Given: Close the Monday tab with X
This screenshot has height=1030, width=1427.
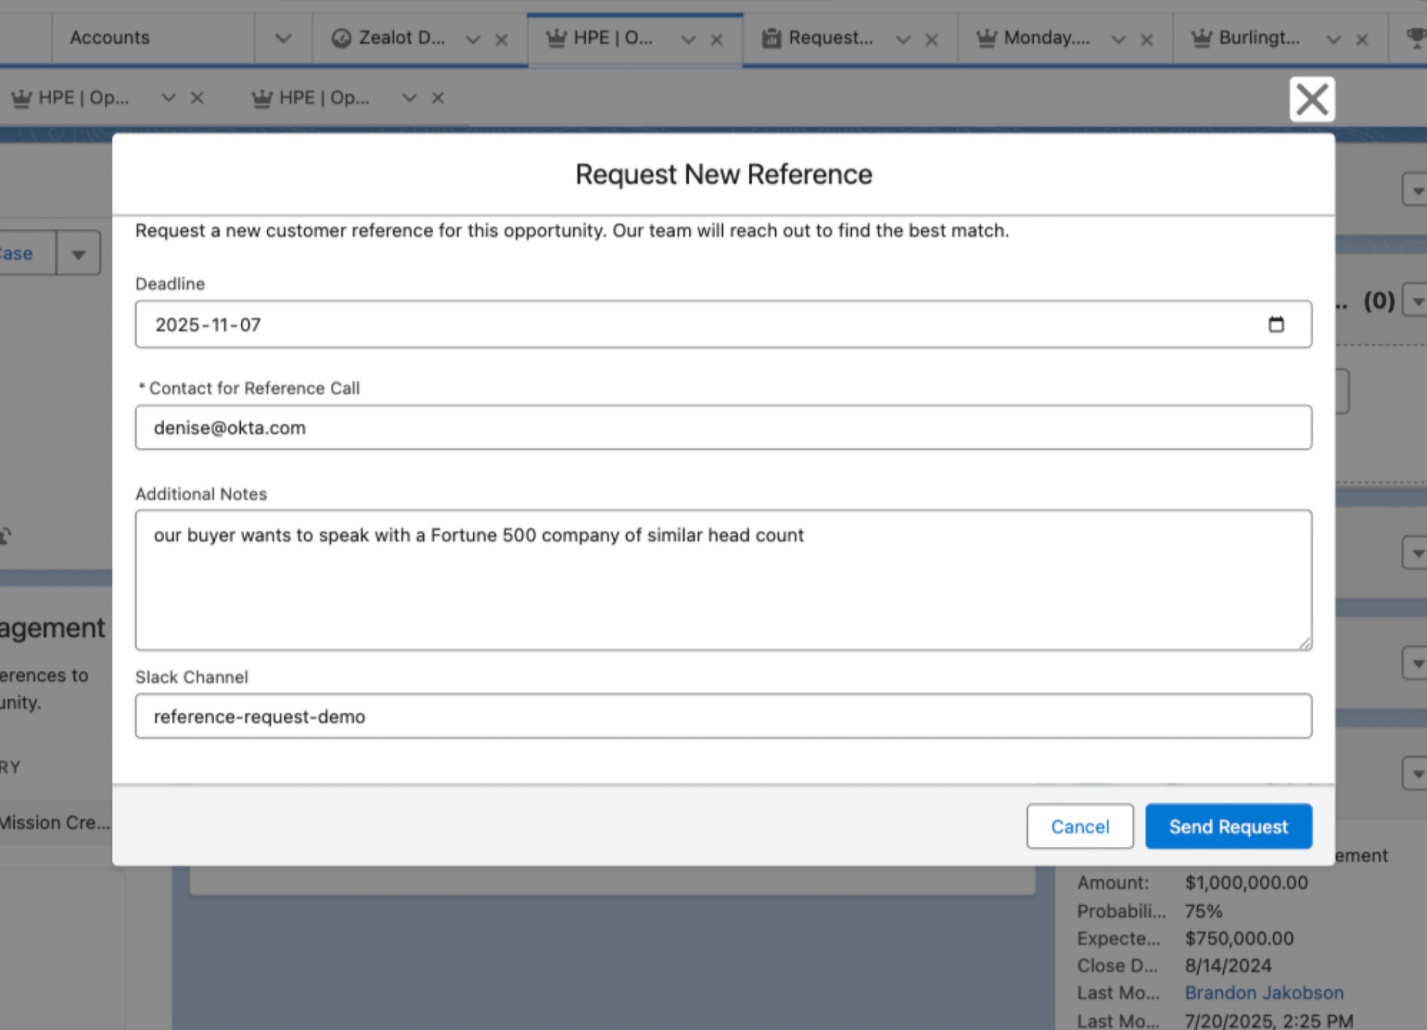Looking at the screenshot, I should (x=1146, y=40).
